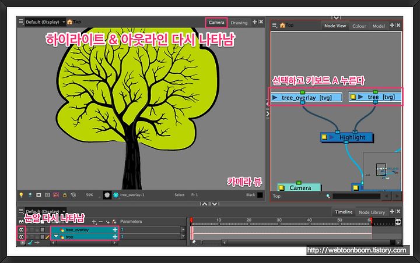Screen dimensions: 420x263
Task: Click the Timeline zoom magnifier icon
Action: 195,243
